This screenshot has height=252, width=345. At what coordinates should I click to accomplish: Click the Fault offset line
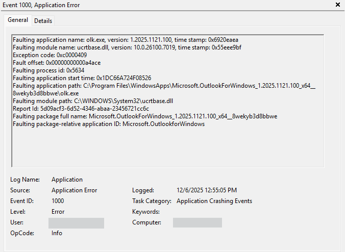tap(57, 63)
